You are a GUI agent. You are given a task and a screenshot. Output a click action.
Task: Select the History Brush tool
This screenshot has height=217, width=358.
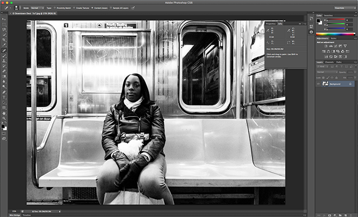pos(4,66)
